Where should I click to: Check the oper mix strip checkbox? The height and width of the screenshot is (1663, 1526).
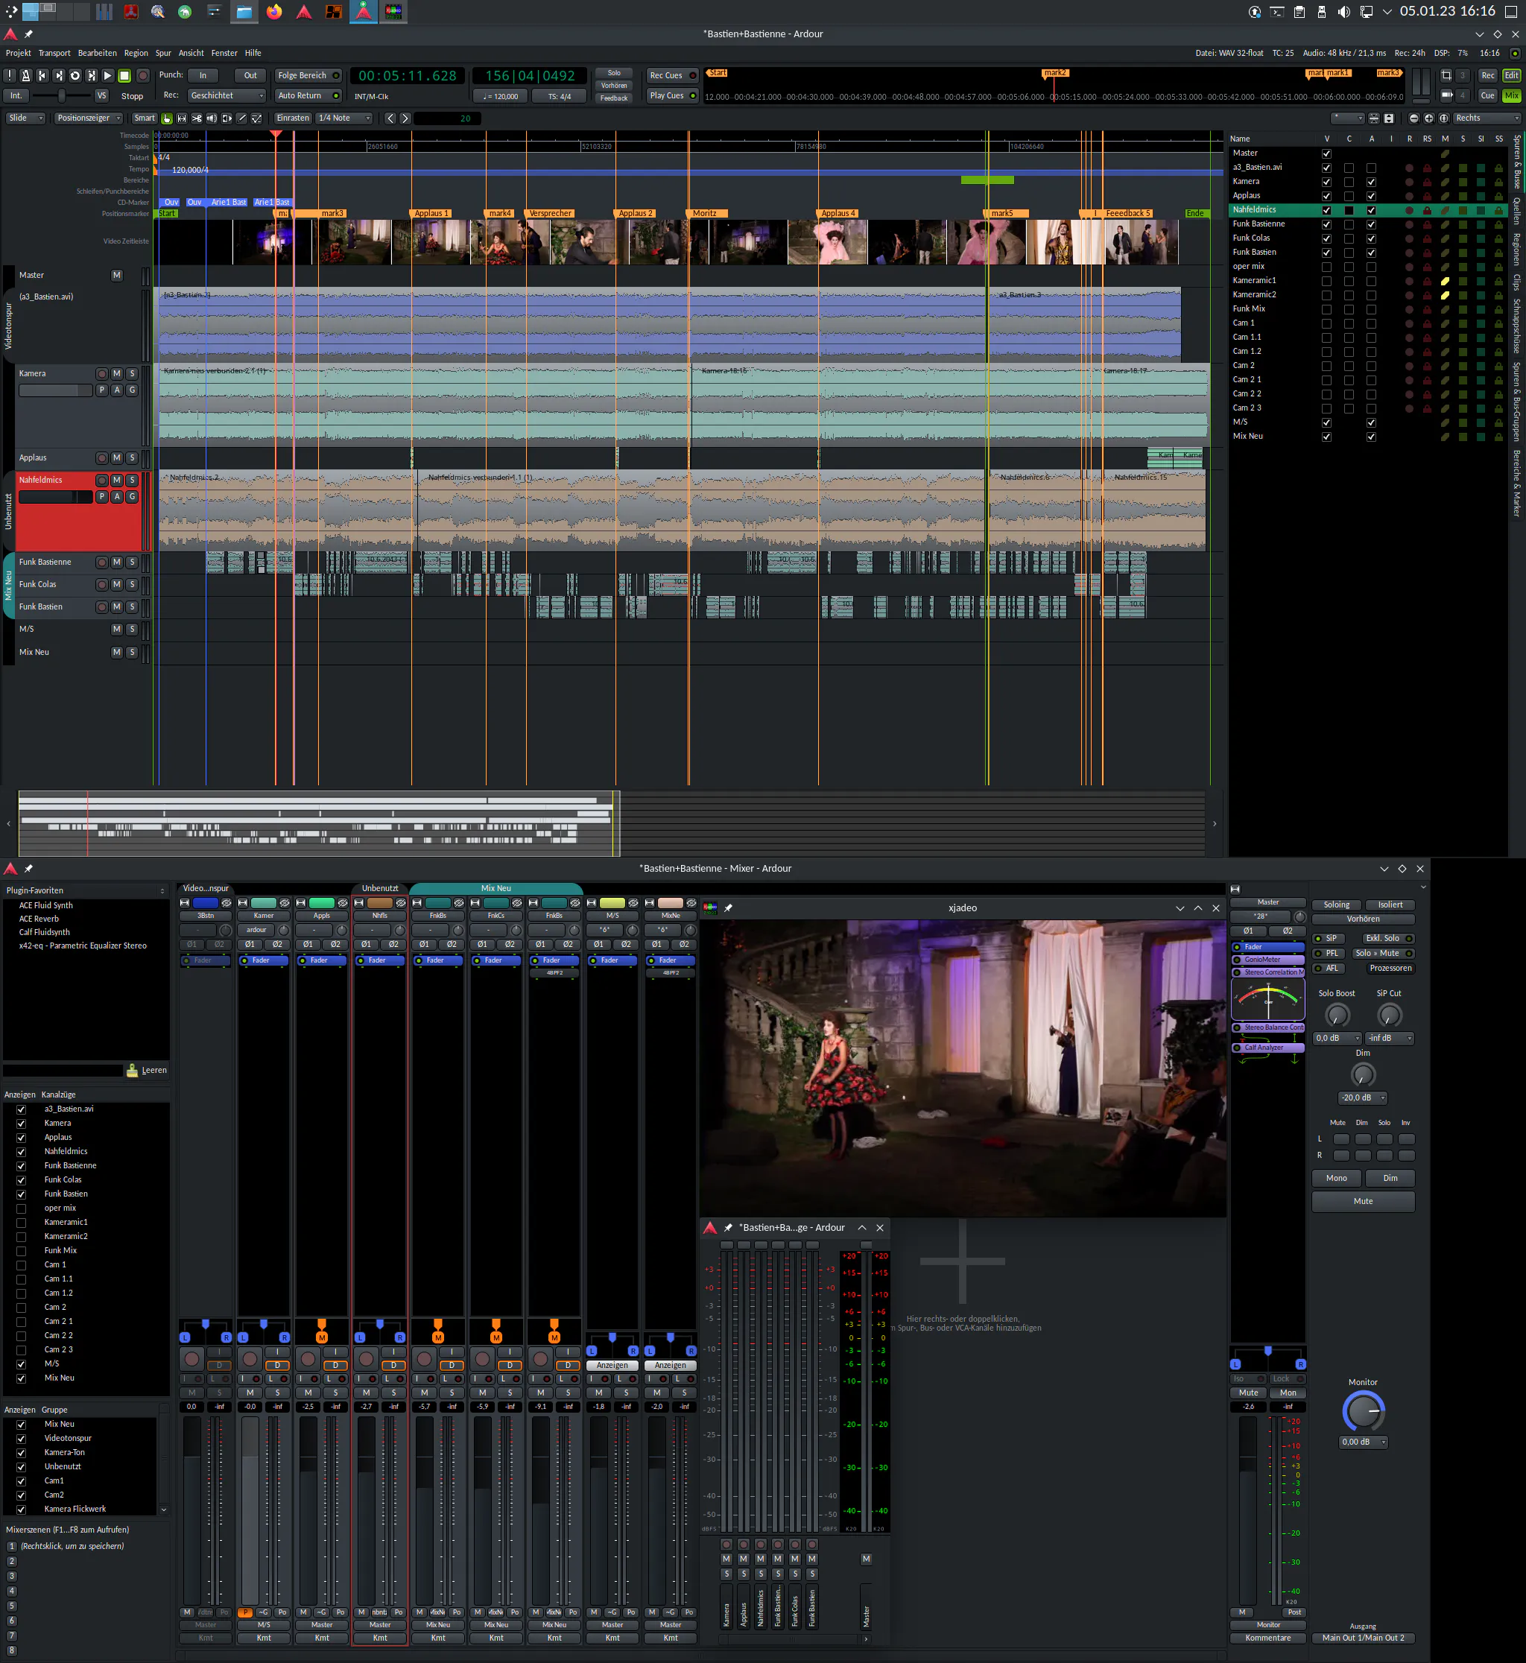22,1209
